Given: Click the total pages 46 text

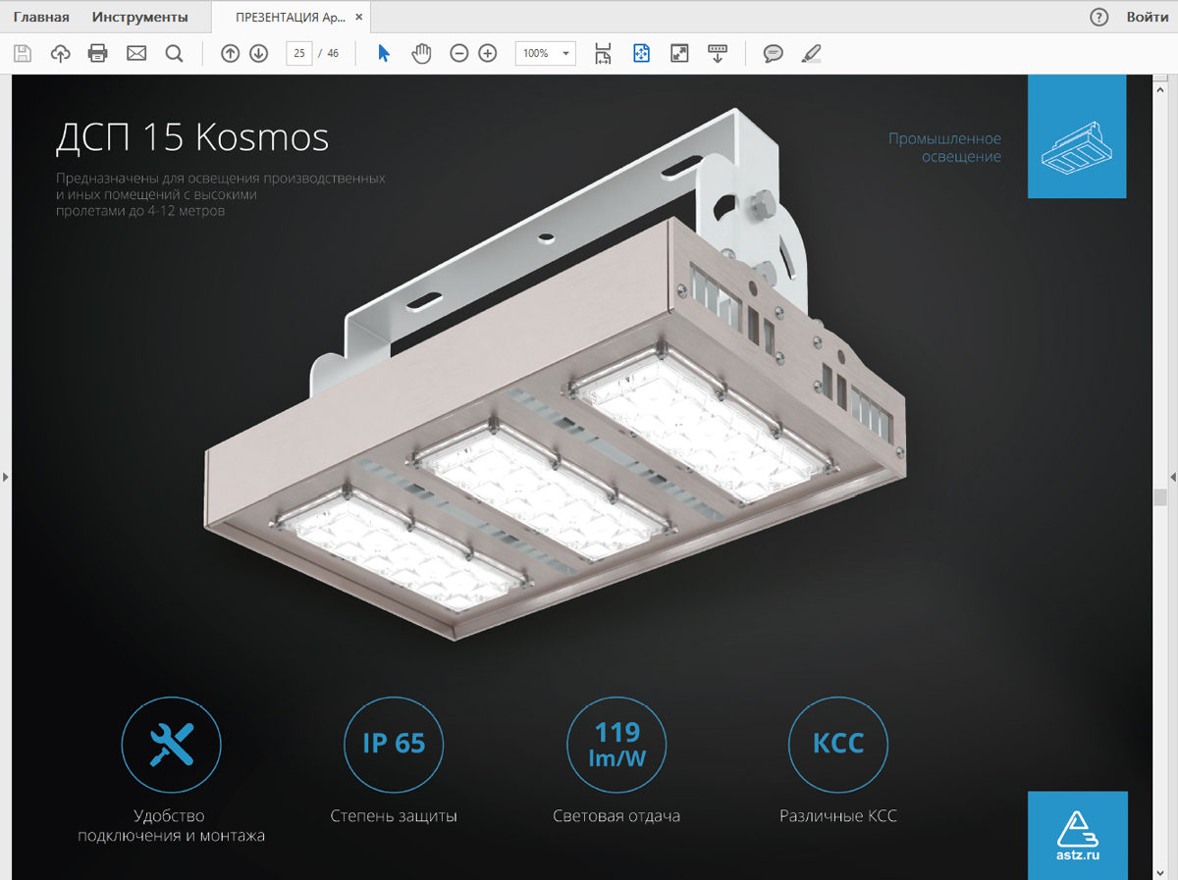Looking at the screenshot, I should [333, 54].
